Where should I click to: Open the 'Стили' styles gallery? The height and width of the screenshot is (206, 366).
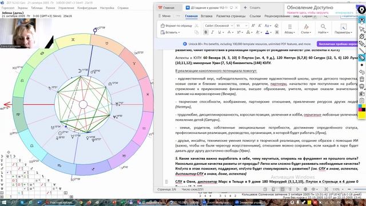click(306, 29)
